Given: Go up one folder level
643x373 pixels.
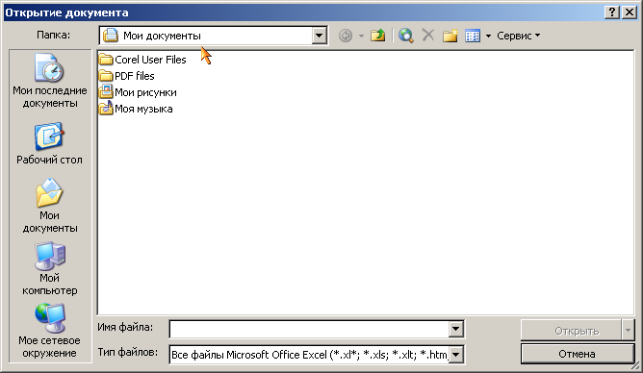Looking at the screenshot, I should tap(377, 36).
